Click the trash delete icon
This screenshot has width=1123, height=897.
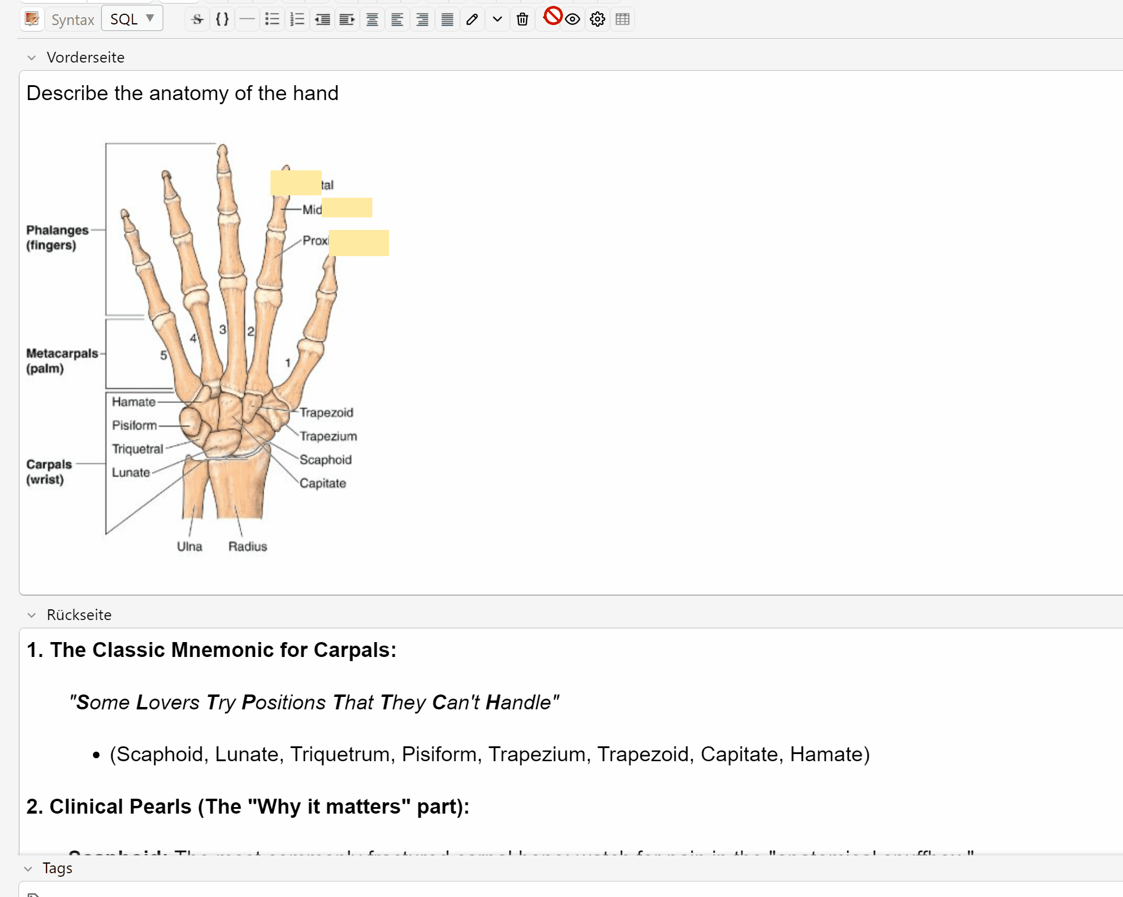[522, 20]
